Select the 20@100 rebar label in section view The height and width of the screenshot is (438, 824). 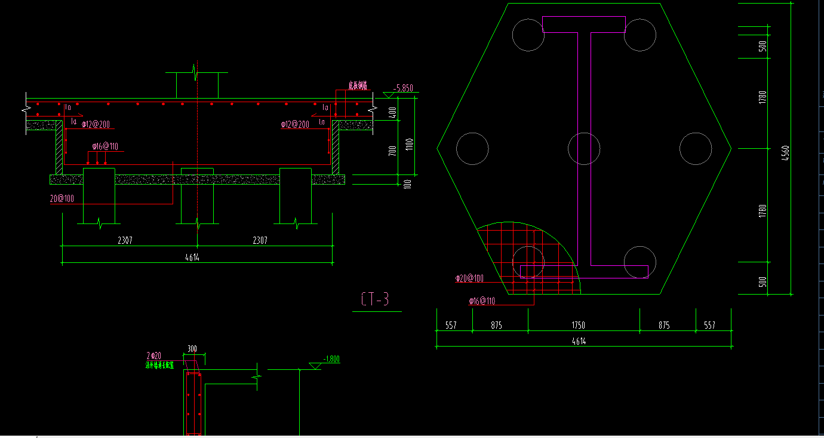click(62, 199)
